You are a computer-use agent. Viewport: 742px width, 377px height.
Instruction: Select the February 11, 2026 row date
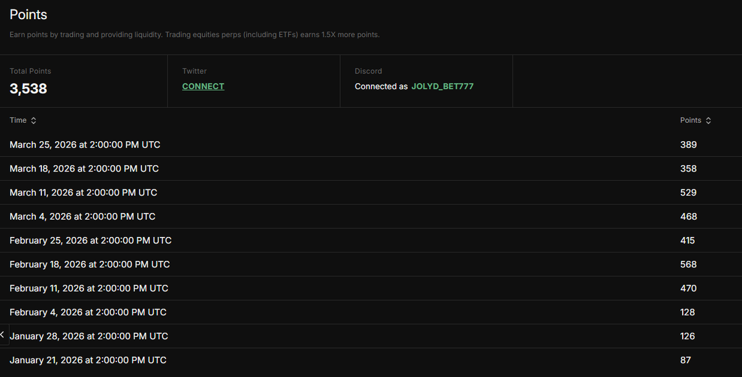click(89, 288)
